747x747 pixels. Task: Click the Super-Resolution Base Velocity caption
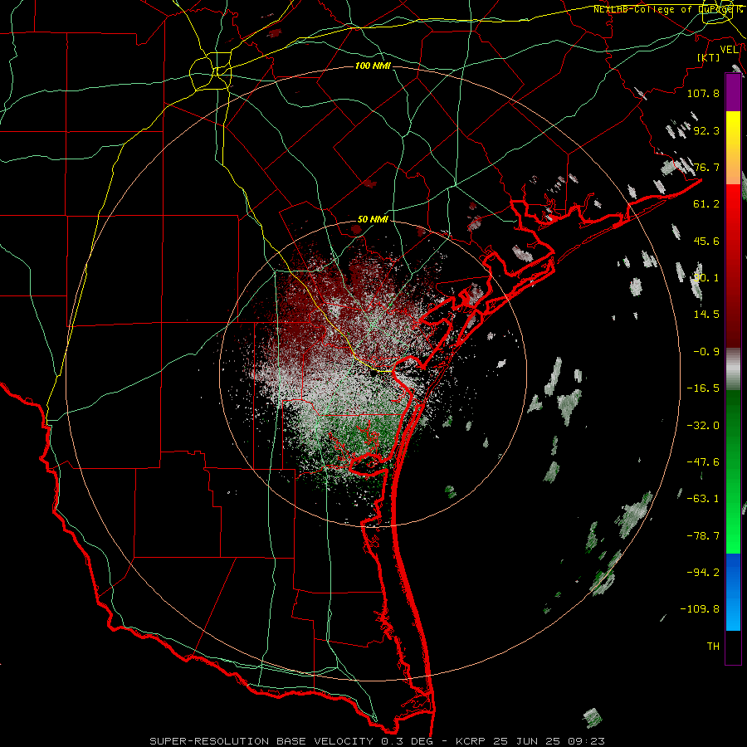click(x=378, y=741)
